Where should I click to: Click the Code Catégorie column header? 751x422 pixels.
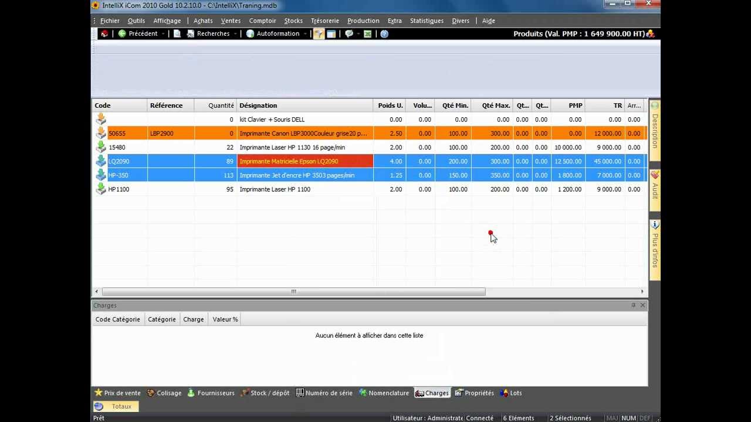point(118,319)
